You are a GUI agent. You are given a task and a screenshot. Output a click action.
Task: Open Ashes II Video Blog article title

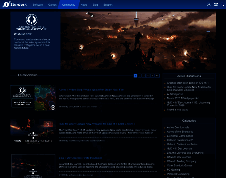[x=91, y=90]
